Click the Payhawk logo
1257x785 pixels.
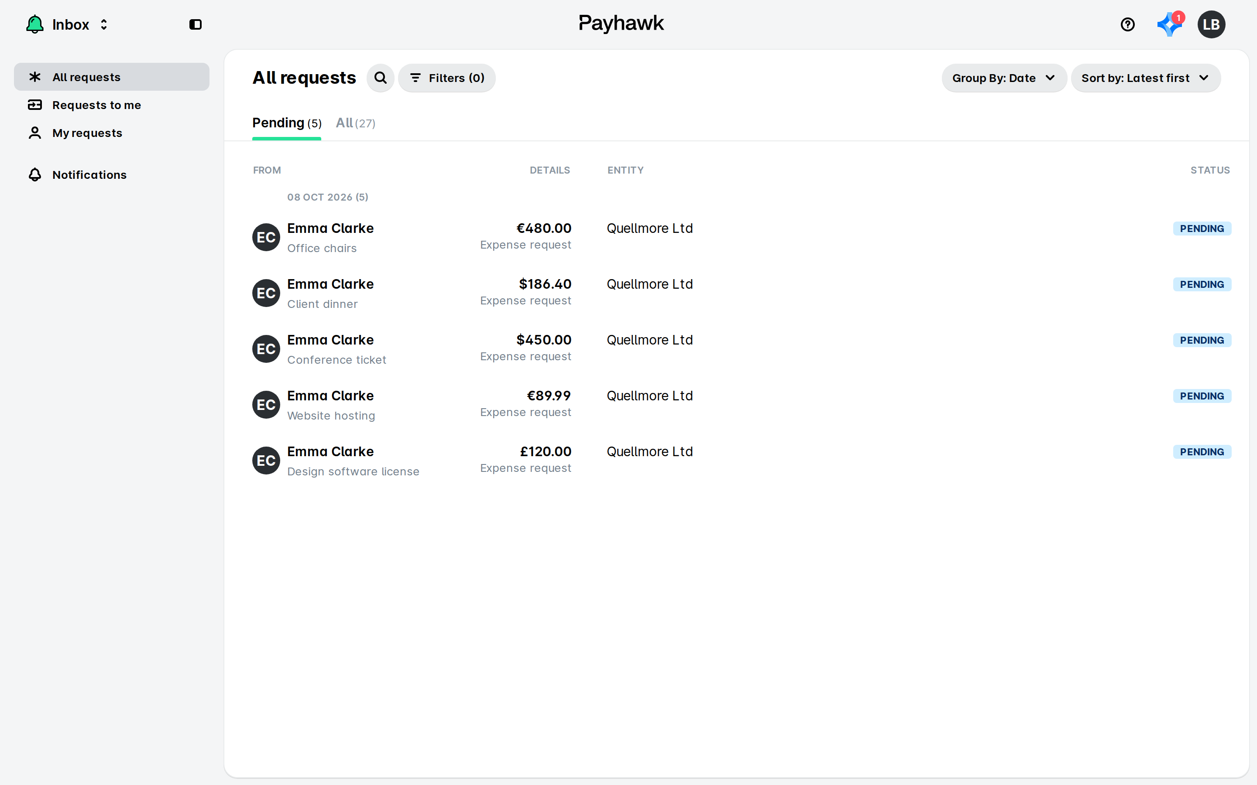(x=621, y=24)
